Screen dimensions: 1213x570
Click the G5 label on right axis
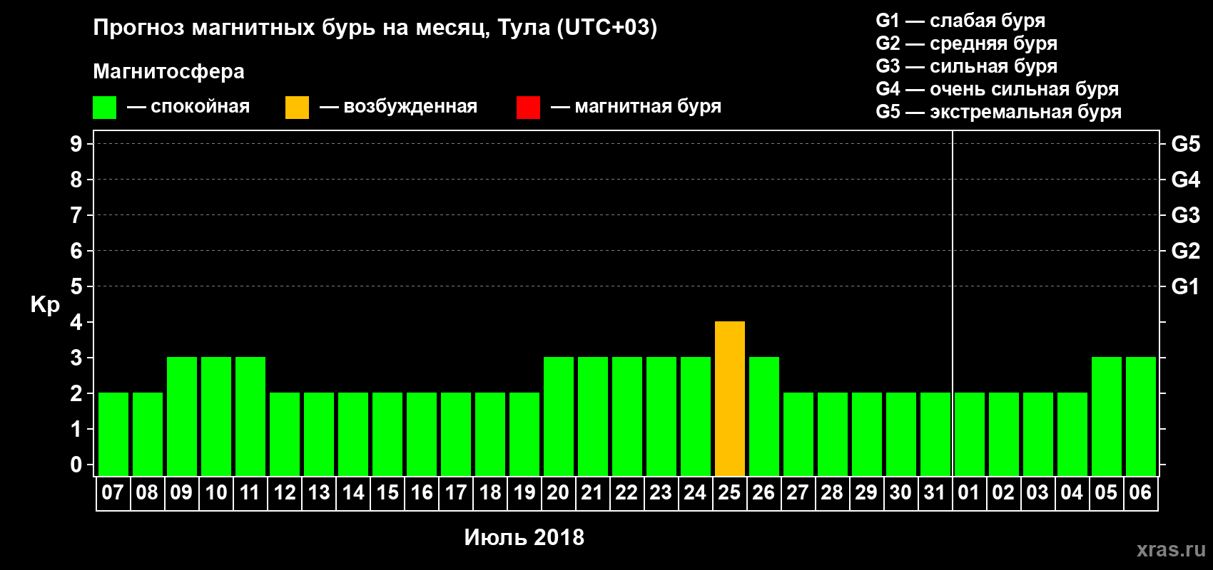[1186, 144]
